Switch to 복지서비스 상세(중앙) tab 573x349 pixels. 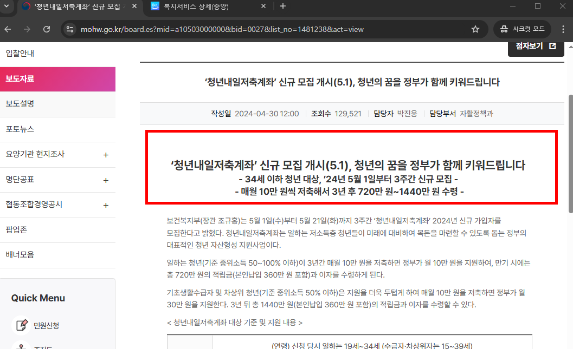(208, 6)
